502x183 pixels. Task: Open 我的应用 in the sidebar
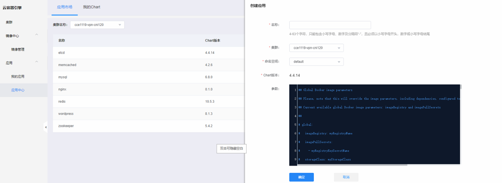[24, 76]
